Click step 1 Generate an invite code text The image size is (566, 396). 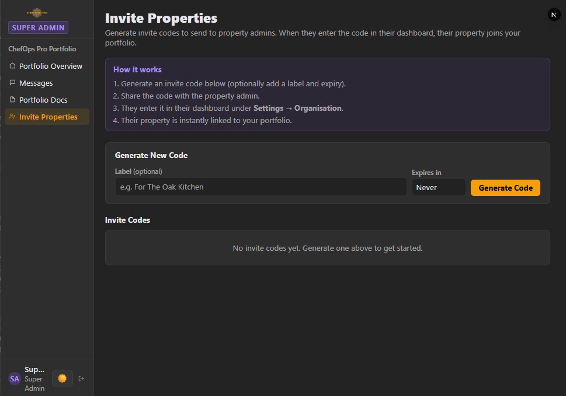coord(229,83)
